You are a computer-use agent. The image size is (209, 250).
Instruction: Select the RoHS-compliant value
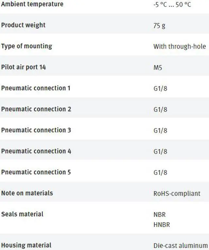pos(177,193)
